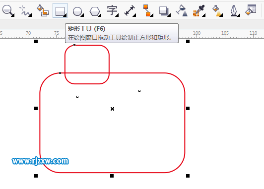Click the top-left selection handle
This screenshot has height=189, width=264.
[x=36, y=41]
